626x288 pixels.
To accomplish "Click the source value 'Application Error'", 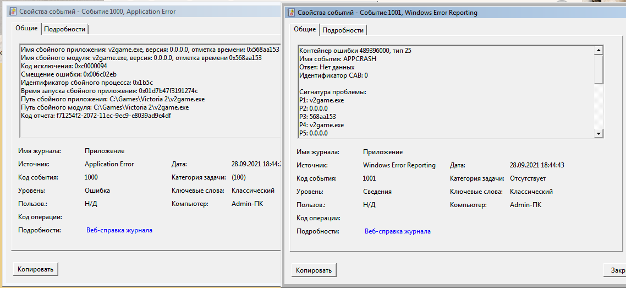I will [109, 164].
